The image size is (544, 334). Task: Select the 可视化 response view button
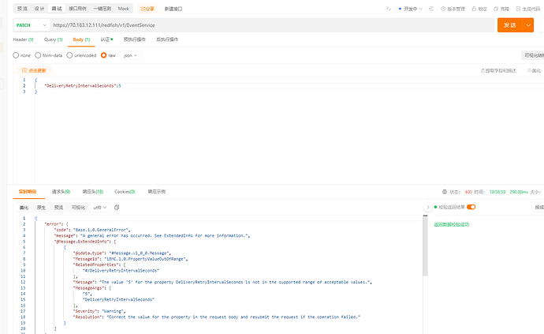click(x=78, y=208)
